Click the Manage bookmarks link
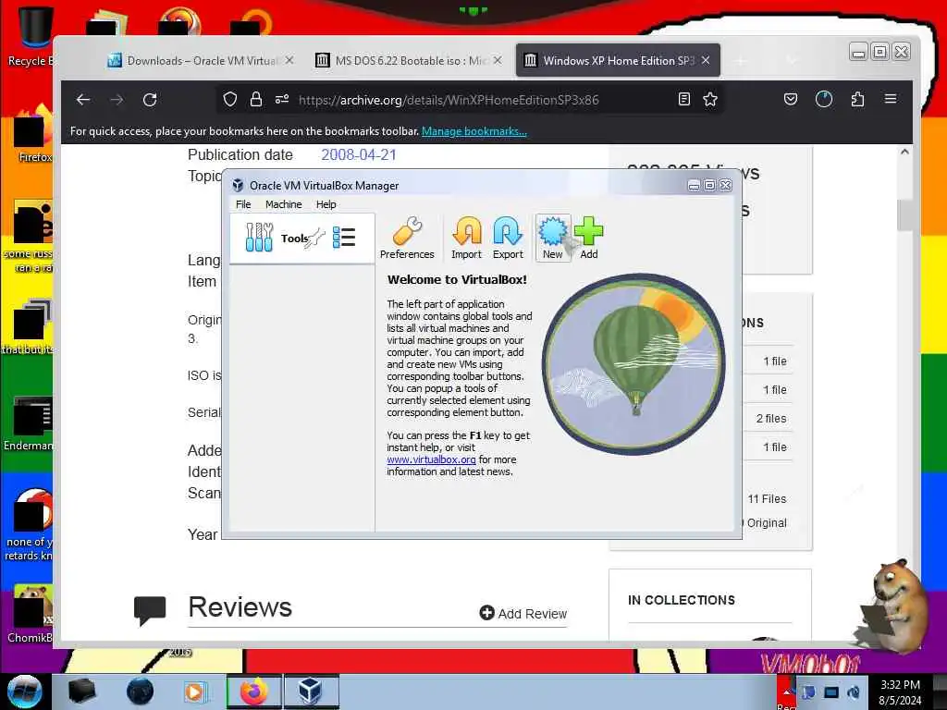The height and width of the screenshot is (710, 947). pos(474,131)
